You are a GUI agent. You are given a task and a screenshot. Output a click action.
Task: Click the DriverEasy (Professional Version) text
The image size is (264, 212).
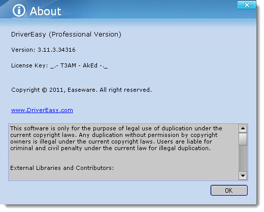click(66, 34)
